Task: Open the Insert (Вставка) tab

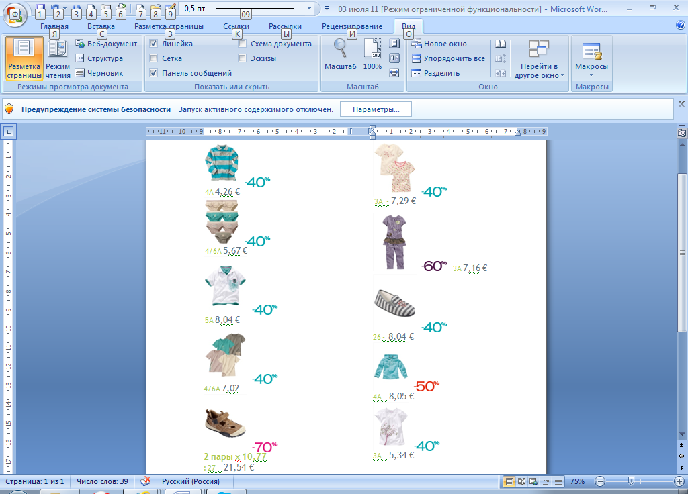Action: point(101,26)
